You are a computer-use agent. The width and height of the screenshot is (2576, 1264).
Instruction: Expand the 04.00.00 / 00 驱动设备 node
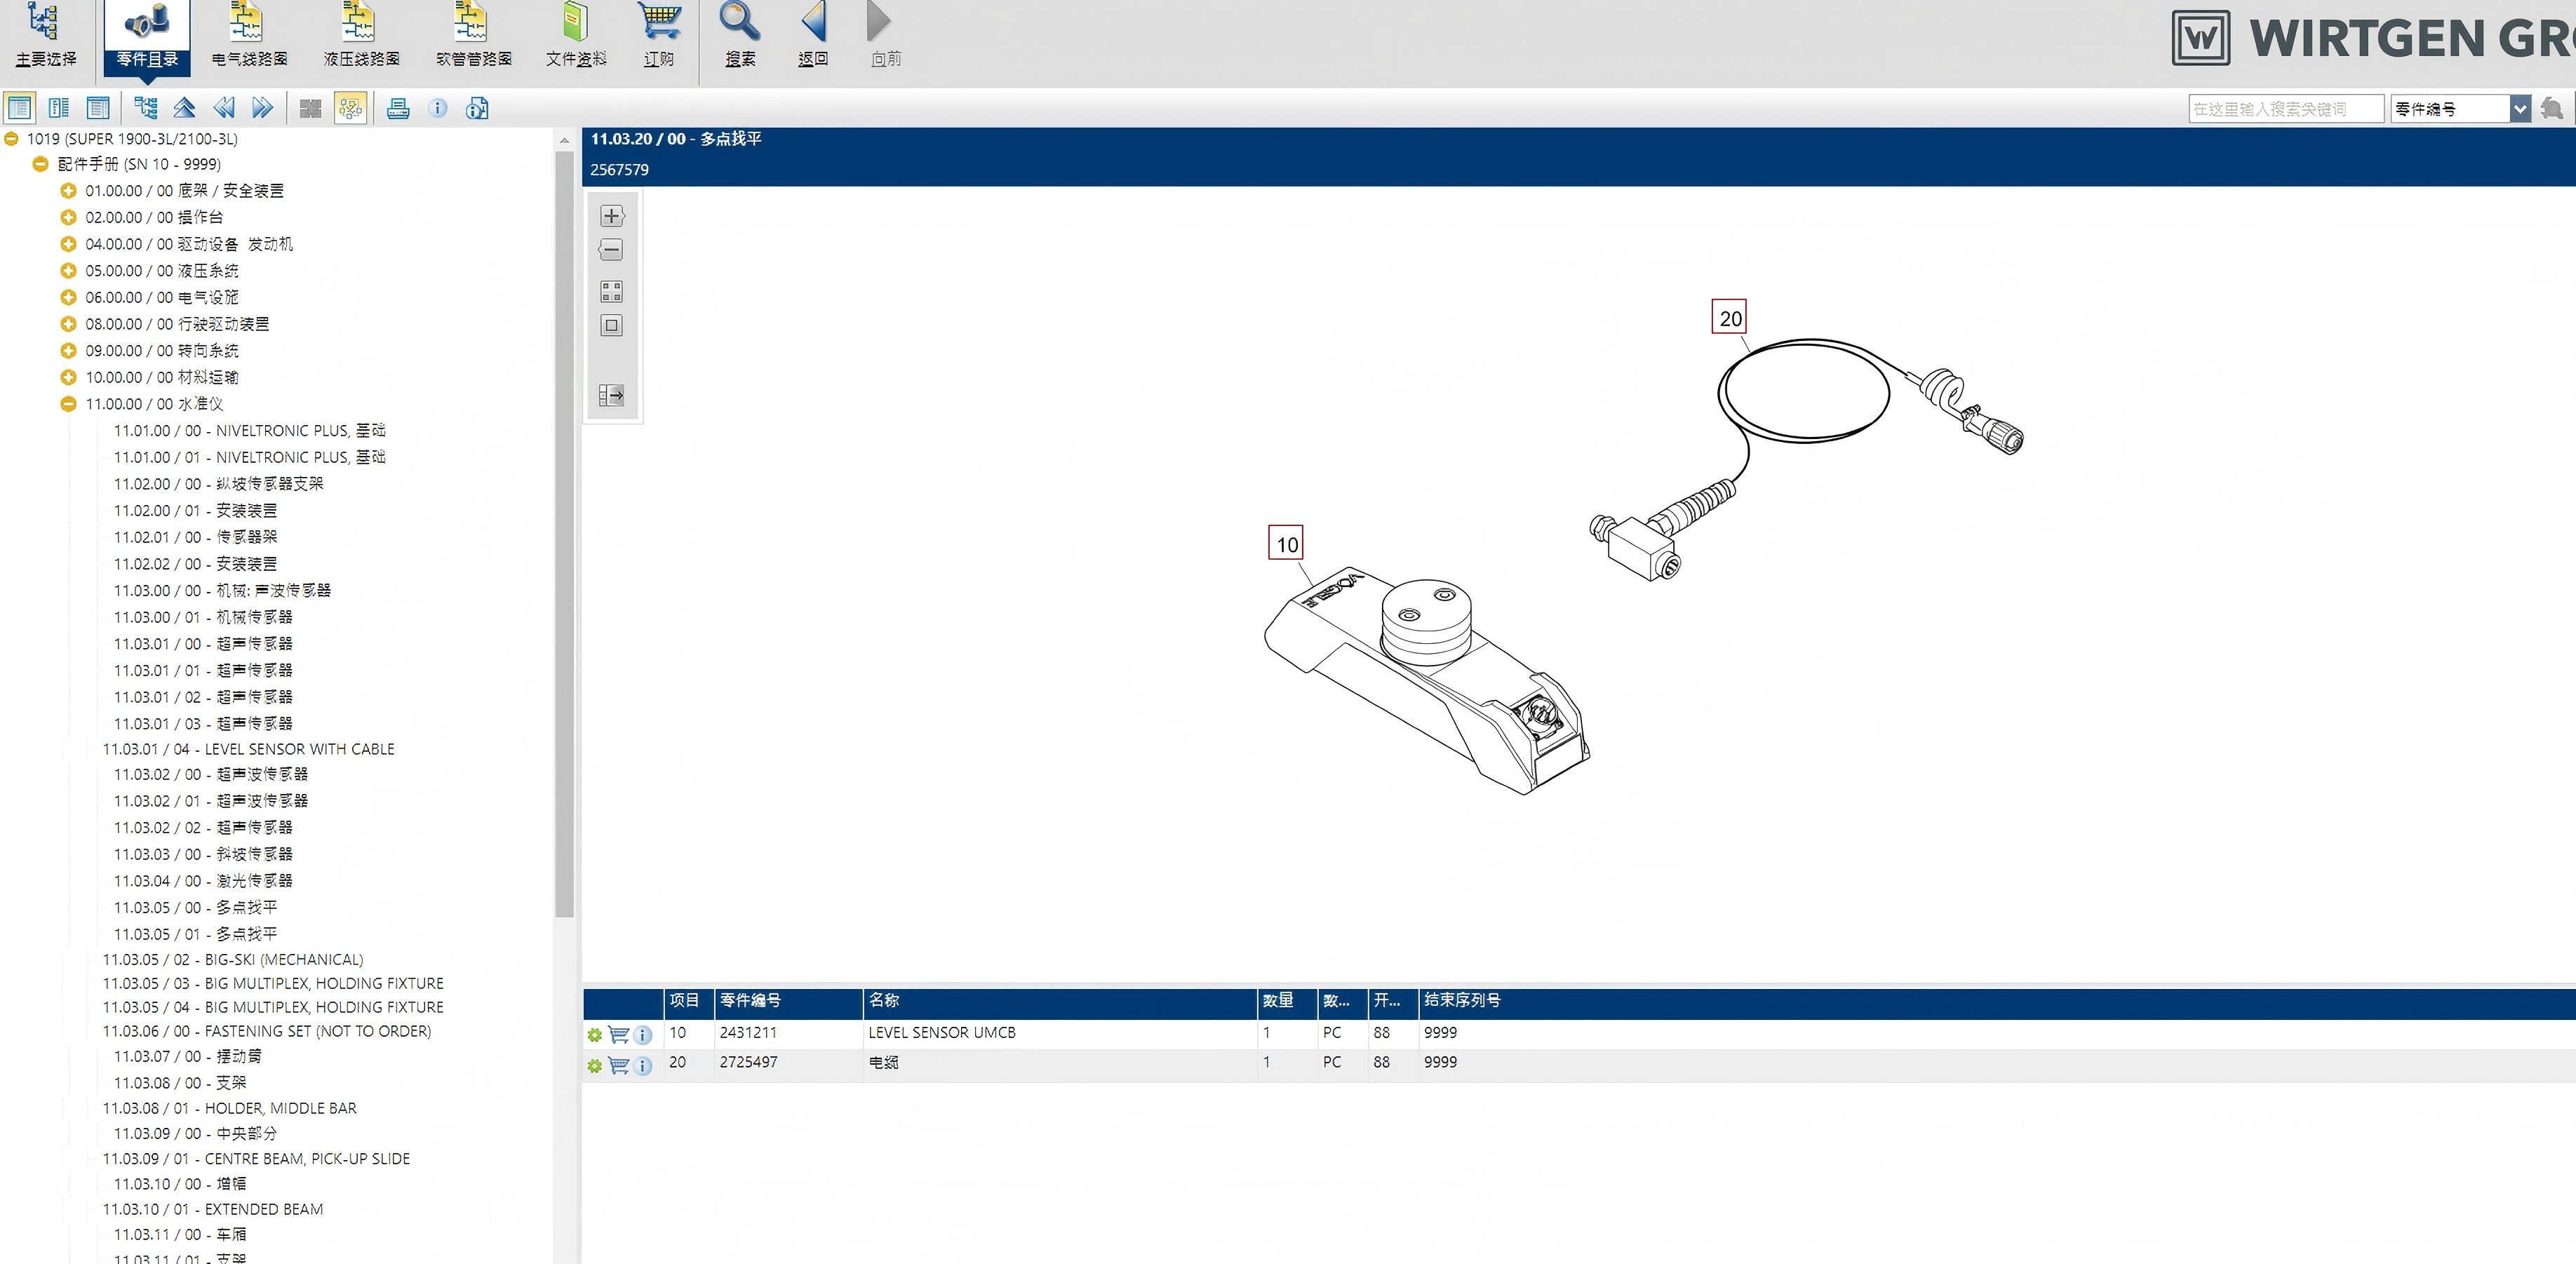click(x=69, y=244)
